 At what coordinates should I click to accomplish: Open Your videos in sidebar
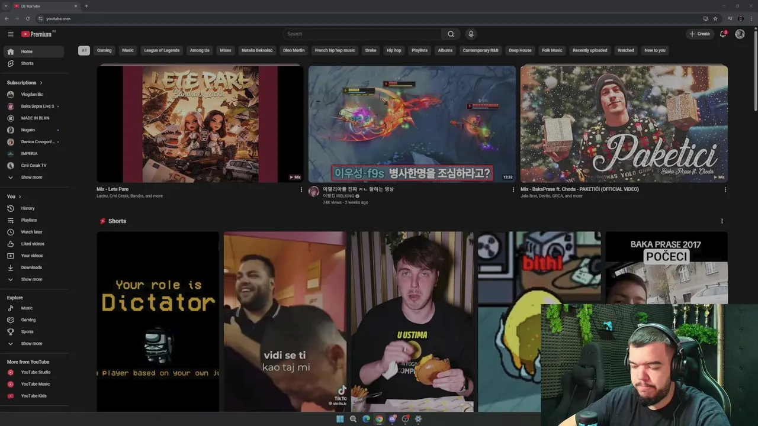click(34, 256)
